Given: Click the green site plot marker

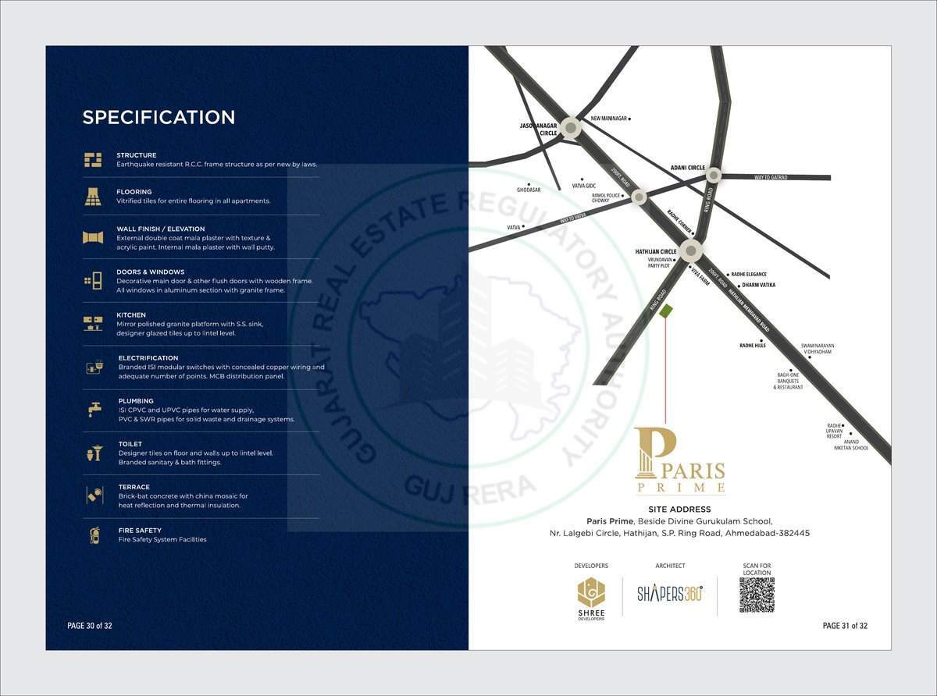Looking at the screenshot, I should coord(666,311).
